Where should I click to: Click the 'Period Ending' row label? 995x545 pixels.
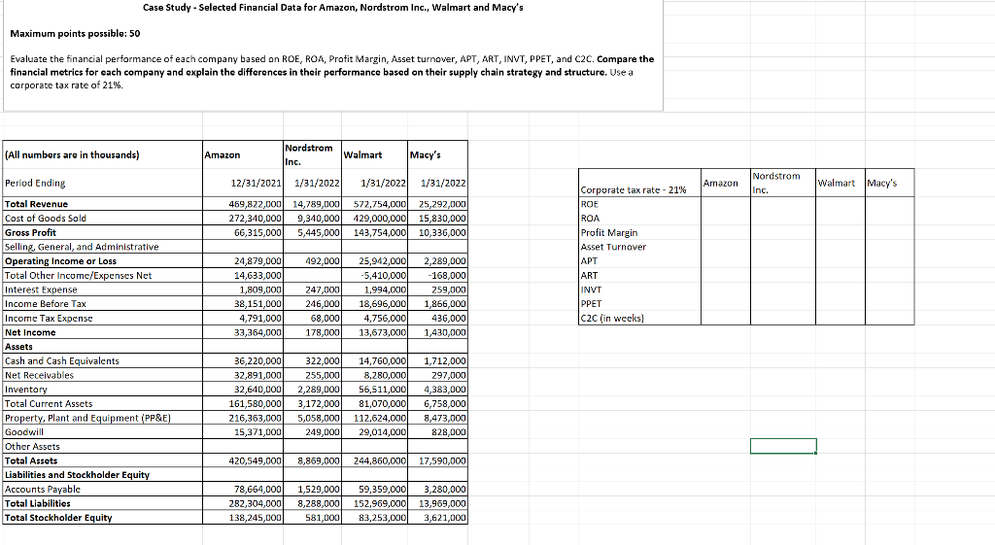click(x=35, y=183)
